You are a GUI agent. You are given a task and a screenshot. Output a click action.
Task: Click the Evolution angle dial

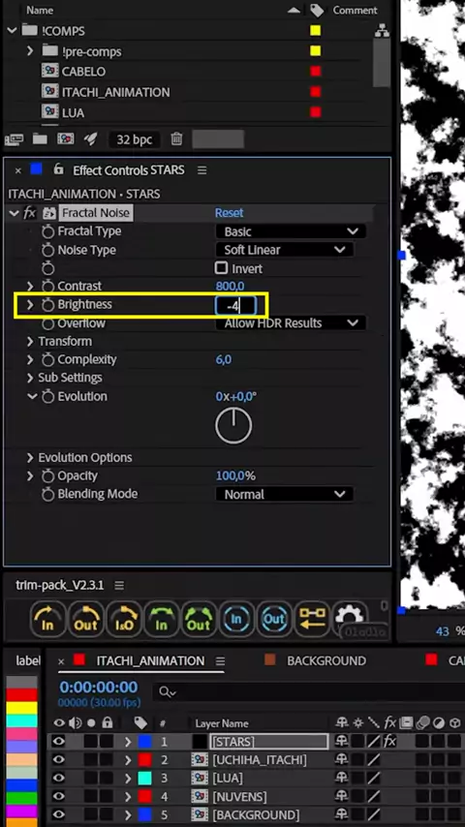point(233,425)
